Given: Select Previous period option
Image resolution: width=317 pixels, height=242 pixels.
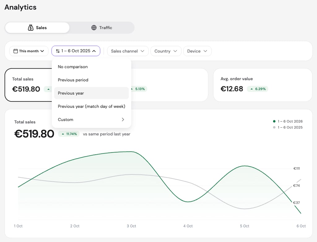Looking at the screenshot, I should [91, 80].
